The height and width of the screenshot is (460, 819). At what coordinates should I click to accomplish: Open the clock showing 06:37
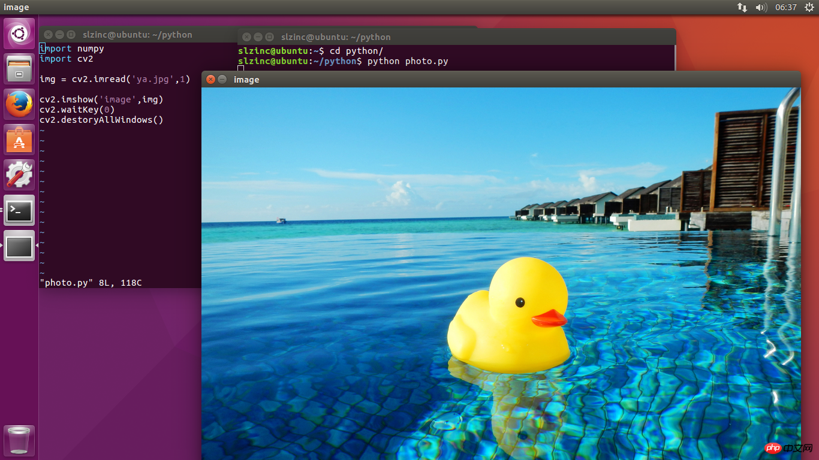pyautogui.click(x=785, y=7)
